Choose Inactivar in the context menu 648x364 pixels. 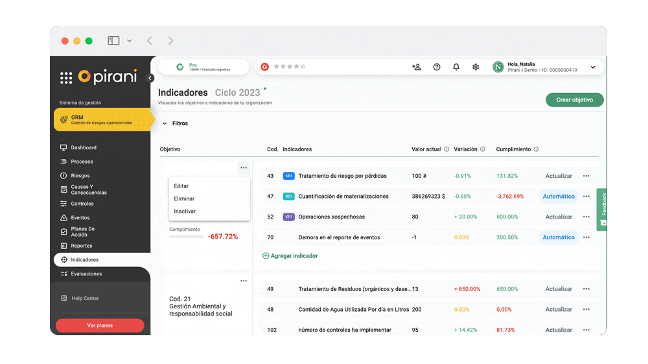click(x=185, y=211)
